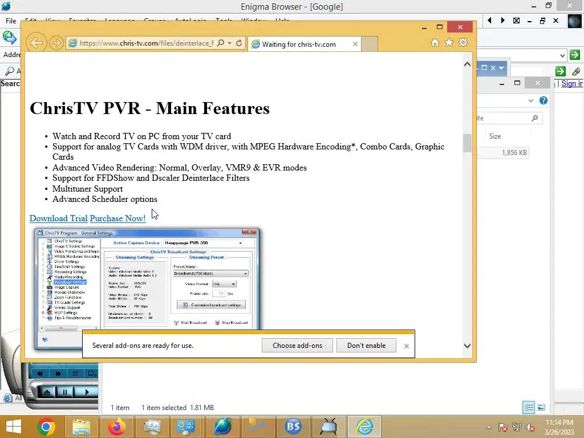Click the page scrollbar up arrow
Viewport: 584px width, 438px height.
coord(467,64)
